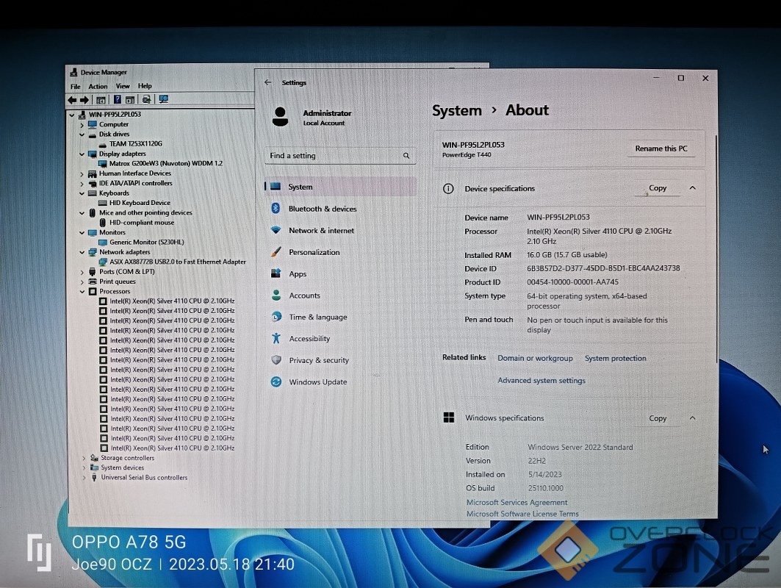Switch to Apps in Settings sidebar
The height and width of the screenshot is (588, 781).
coord(341,273)
